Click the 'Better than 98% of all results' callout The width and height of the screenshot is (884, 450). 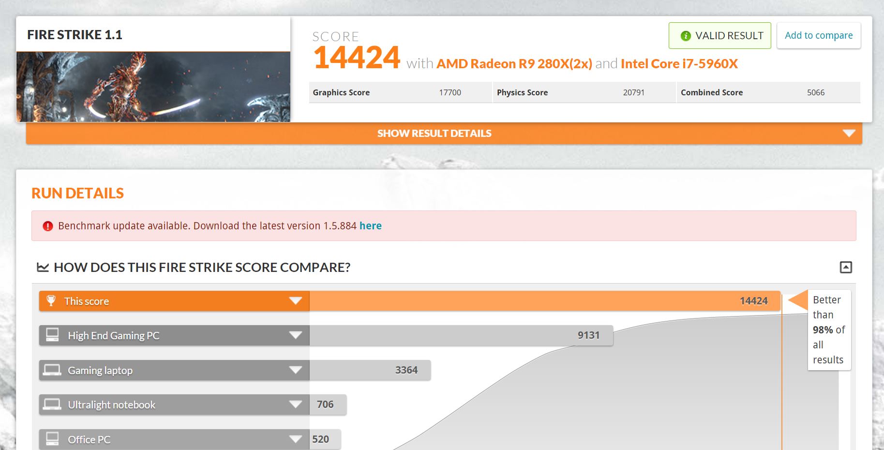point(829,330)
